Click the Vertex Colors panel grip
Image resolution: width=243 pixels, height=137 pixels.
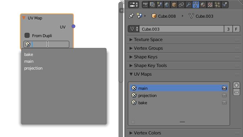click(x=237, y=133)
